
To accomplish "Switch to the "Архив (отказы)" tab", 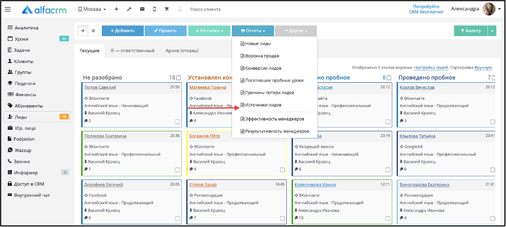I will 181,51.
